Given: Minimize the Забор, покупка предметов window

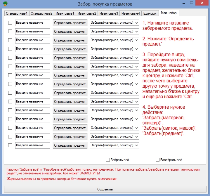Looking at the screenshot, I should 184,3.
